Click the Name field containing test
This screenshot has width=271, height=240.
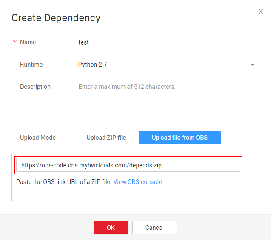[x=166, y=42]
